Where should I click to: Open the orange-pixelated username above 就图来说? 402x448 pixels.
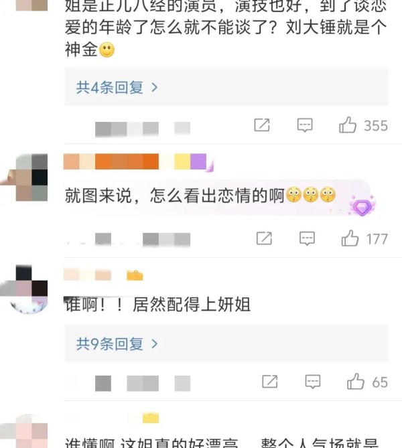pos(135,161)
